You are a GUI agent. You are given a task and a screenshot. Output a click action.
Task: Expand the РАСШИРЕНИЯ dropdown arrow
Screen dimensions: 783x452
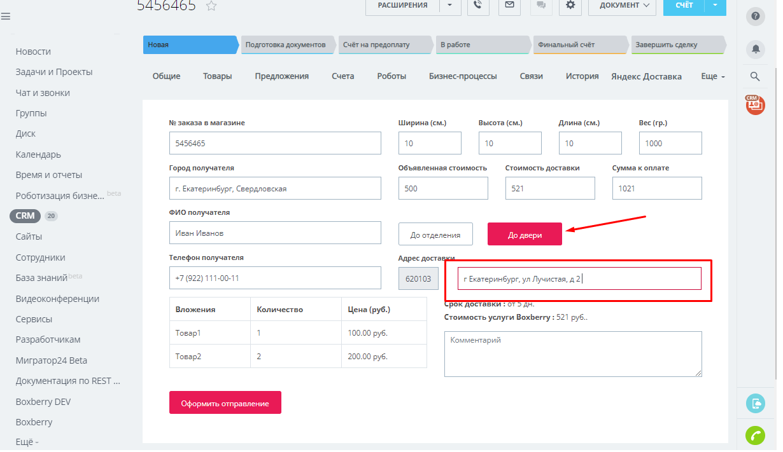pyautogui.click(x=450, y=6)
